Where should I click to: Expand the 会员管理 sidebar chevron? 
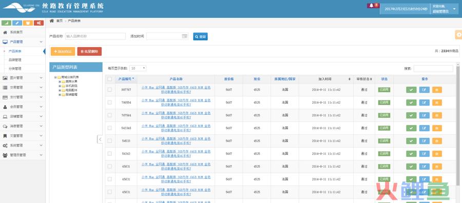(x=41, y=107)
